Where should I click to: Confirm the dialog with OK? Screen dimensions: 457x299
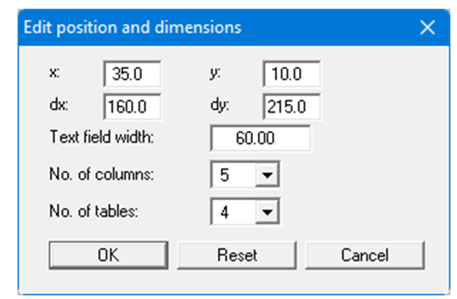click(109, 255)
